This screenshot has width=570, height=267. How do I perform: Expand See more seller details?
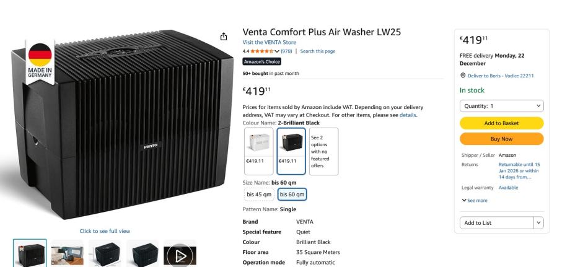pyautogui.click(x=475, y=201)
